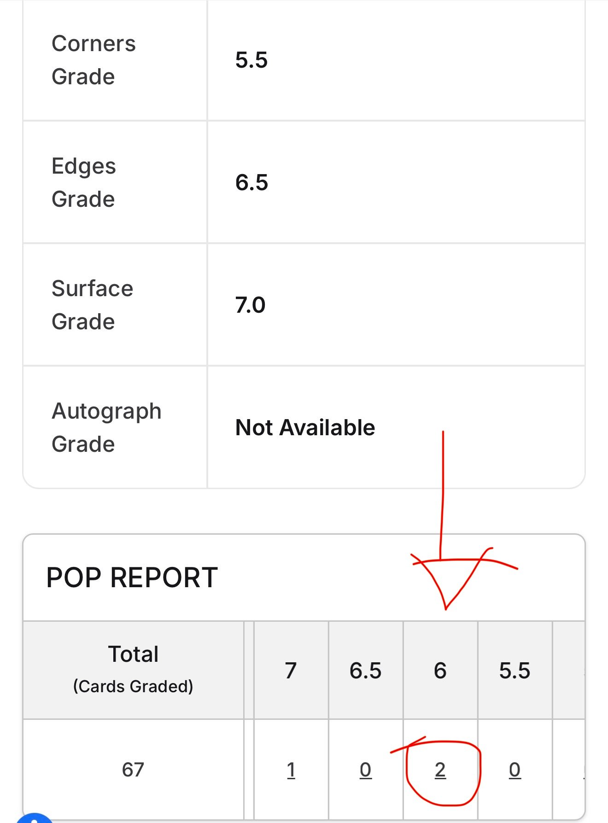Viewport: 608px width, 823px height.
Task: Select the Not Available autograph value
Action: [305, 427]
